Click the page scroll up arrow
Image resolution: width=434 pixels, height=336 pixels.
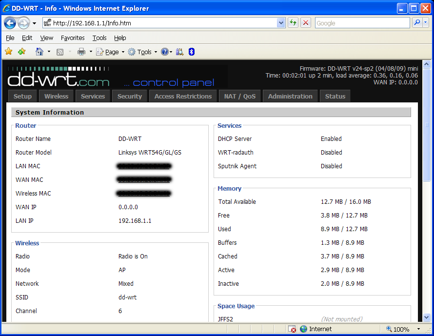click(x=427, y=64)
